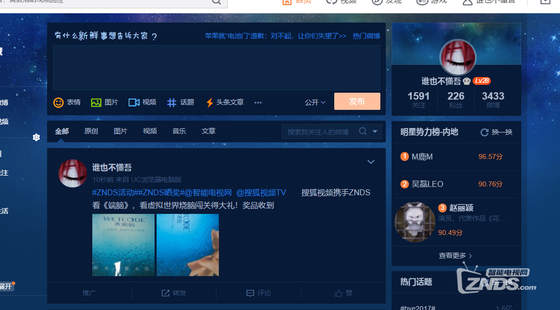Open the #bye2017# hot topic
The width and height of the screenshot is (560, 310).
(x=418, y=307)
